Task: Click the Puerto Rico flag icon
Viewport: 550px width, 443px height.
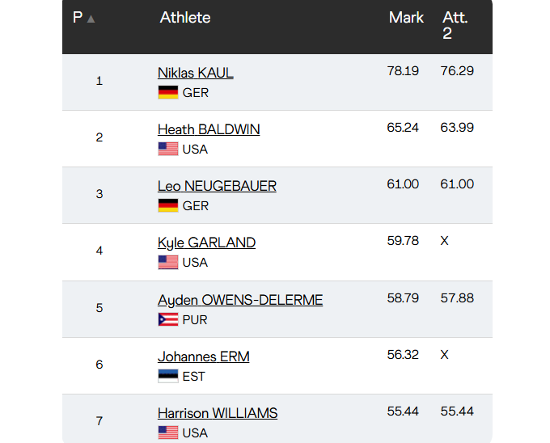Action: (167, 319)
